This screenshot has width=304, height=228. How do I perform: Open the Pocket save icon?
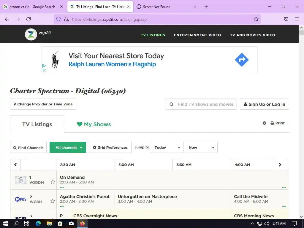[x=286, y=19]
